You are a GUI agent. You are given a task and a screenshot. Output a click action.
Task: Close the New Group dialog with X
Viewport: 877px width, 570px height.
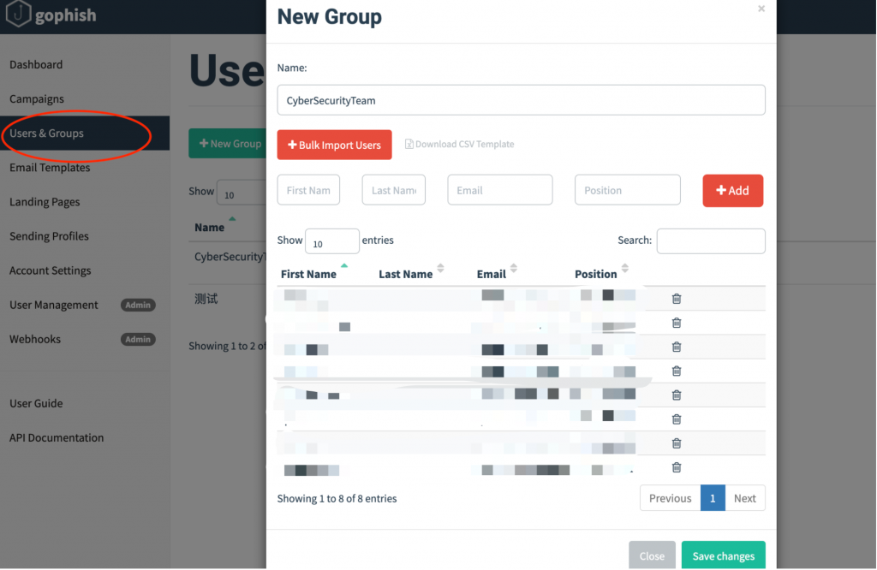[761, 9]
